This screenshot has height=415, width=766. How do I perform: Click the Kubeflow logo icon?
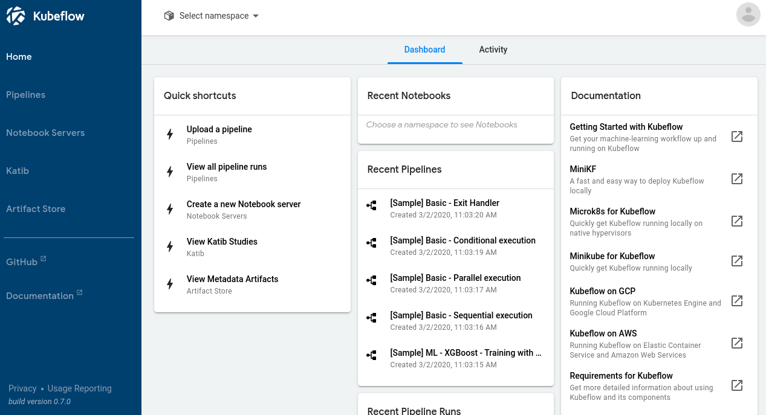pos(15,16)
